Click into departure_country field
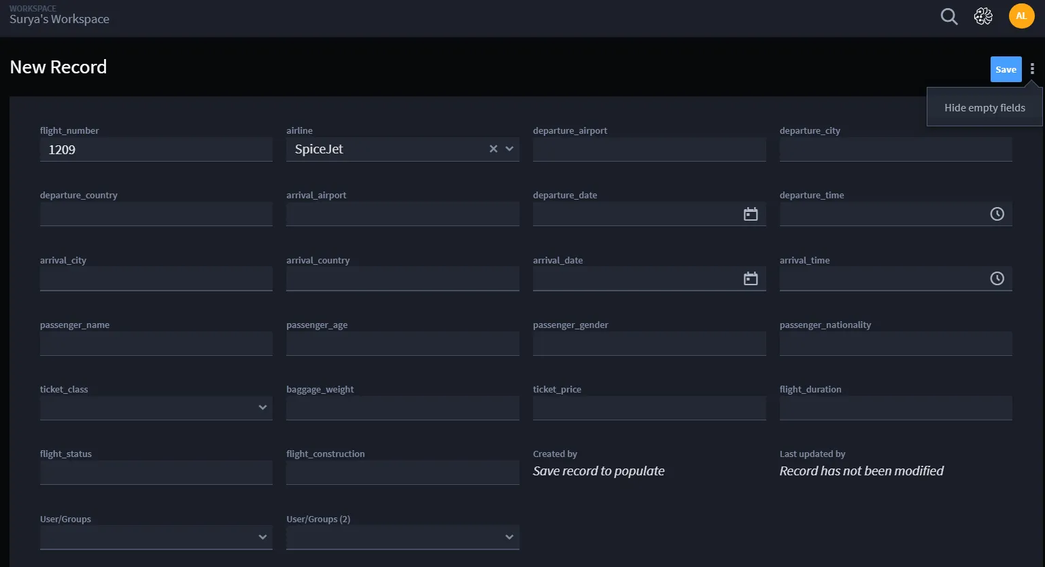The image size is (1045, 567). point(156,214)
